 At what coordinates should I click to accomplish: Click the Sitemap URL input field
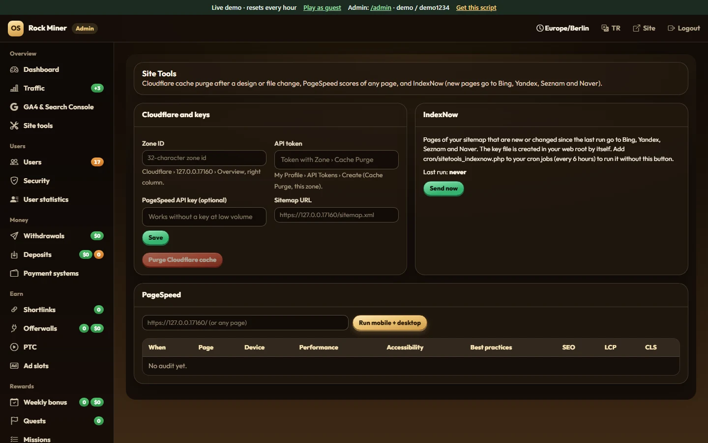pos(336,215)
